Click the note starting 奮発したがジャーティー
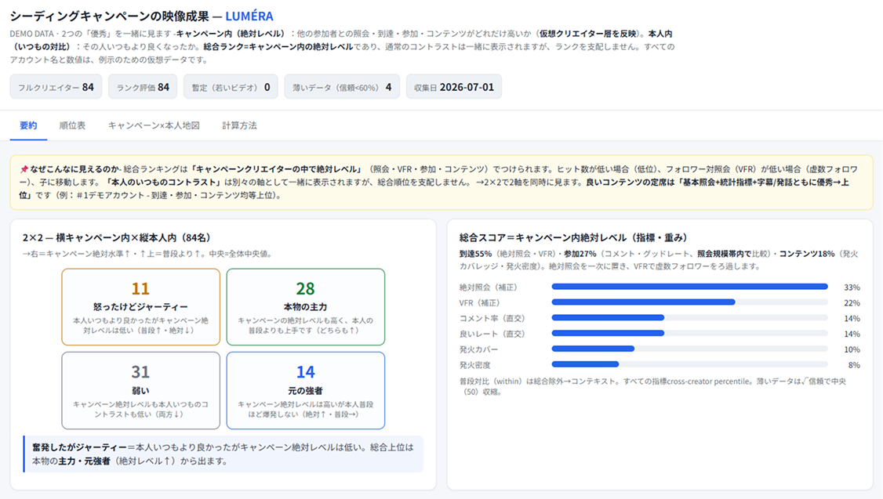 223,454
